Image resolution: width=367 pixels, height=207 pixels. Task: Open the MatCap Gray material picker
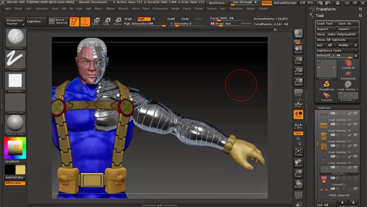point(15,125)
